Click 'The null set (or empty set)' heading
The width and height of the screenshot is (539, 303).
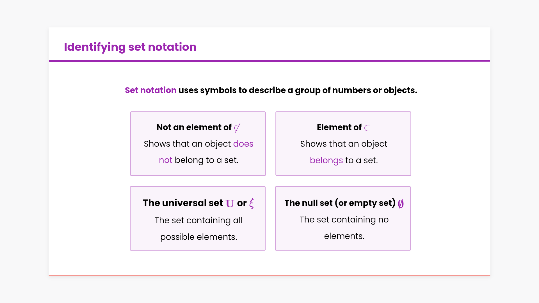[340, 203]
